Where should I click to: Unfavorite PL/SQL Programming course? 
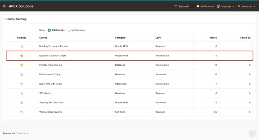point(22,65)
